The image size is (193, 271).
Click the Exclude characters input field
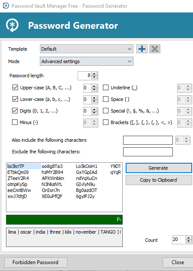pos(148,152)
